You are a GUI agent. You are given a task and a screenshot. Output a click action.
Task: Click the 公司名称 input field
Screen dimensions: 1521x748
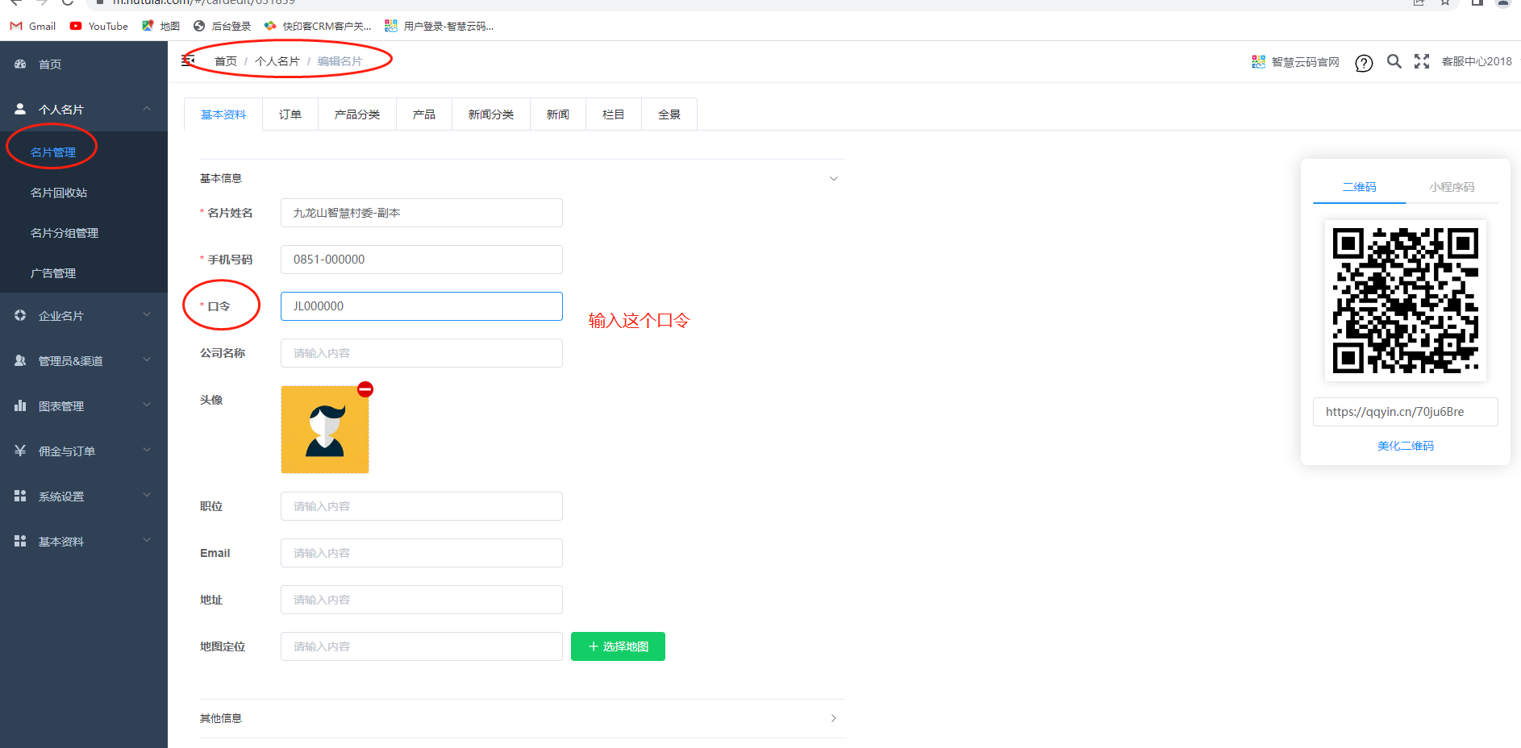(x=421, y=353)
